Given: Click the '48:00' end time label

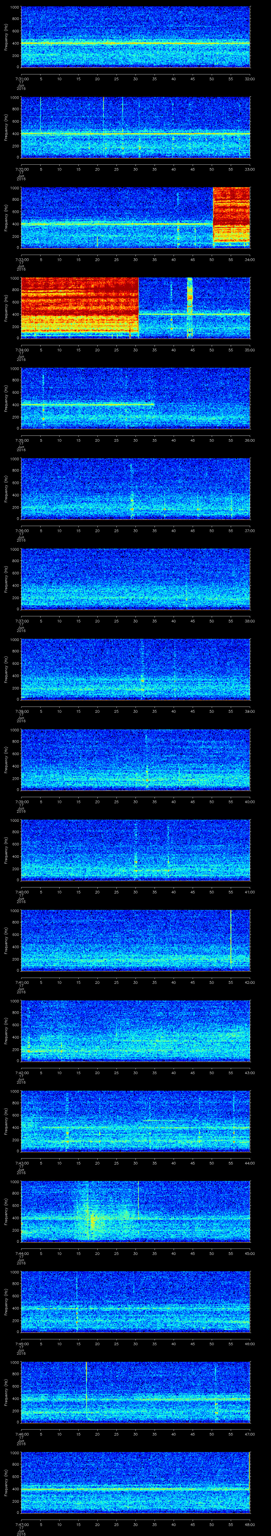Looking at the screenshot, I should [x=250, y=1524].
